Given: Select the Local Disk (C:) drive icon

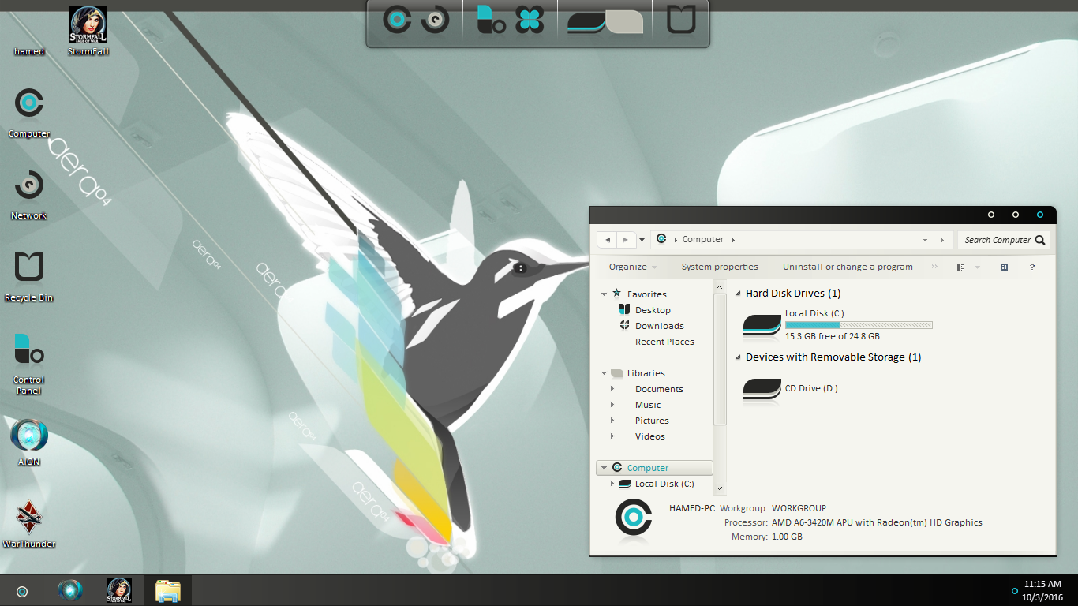Looking at the screenshot, I should [x=762, y=324].
